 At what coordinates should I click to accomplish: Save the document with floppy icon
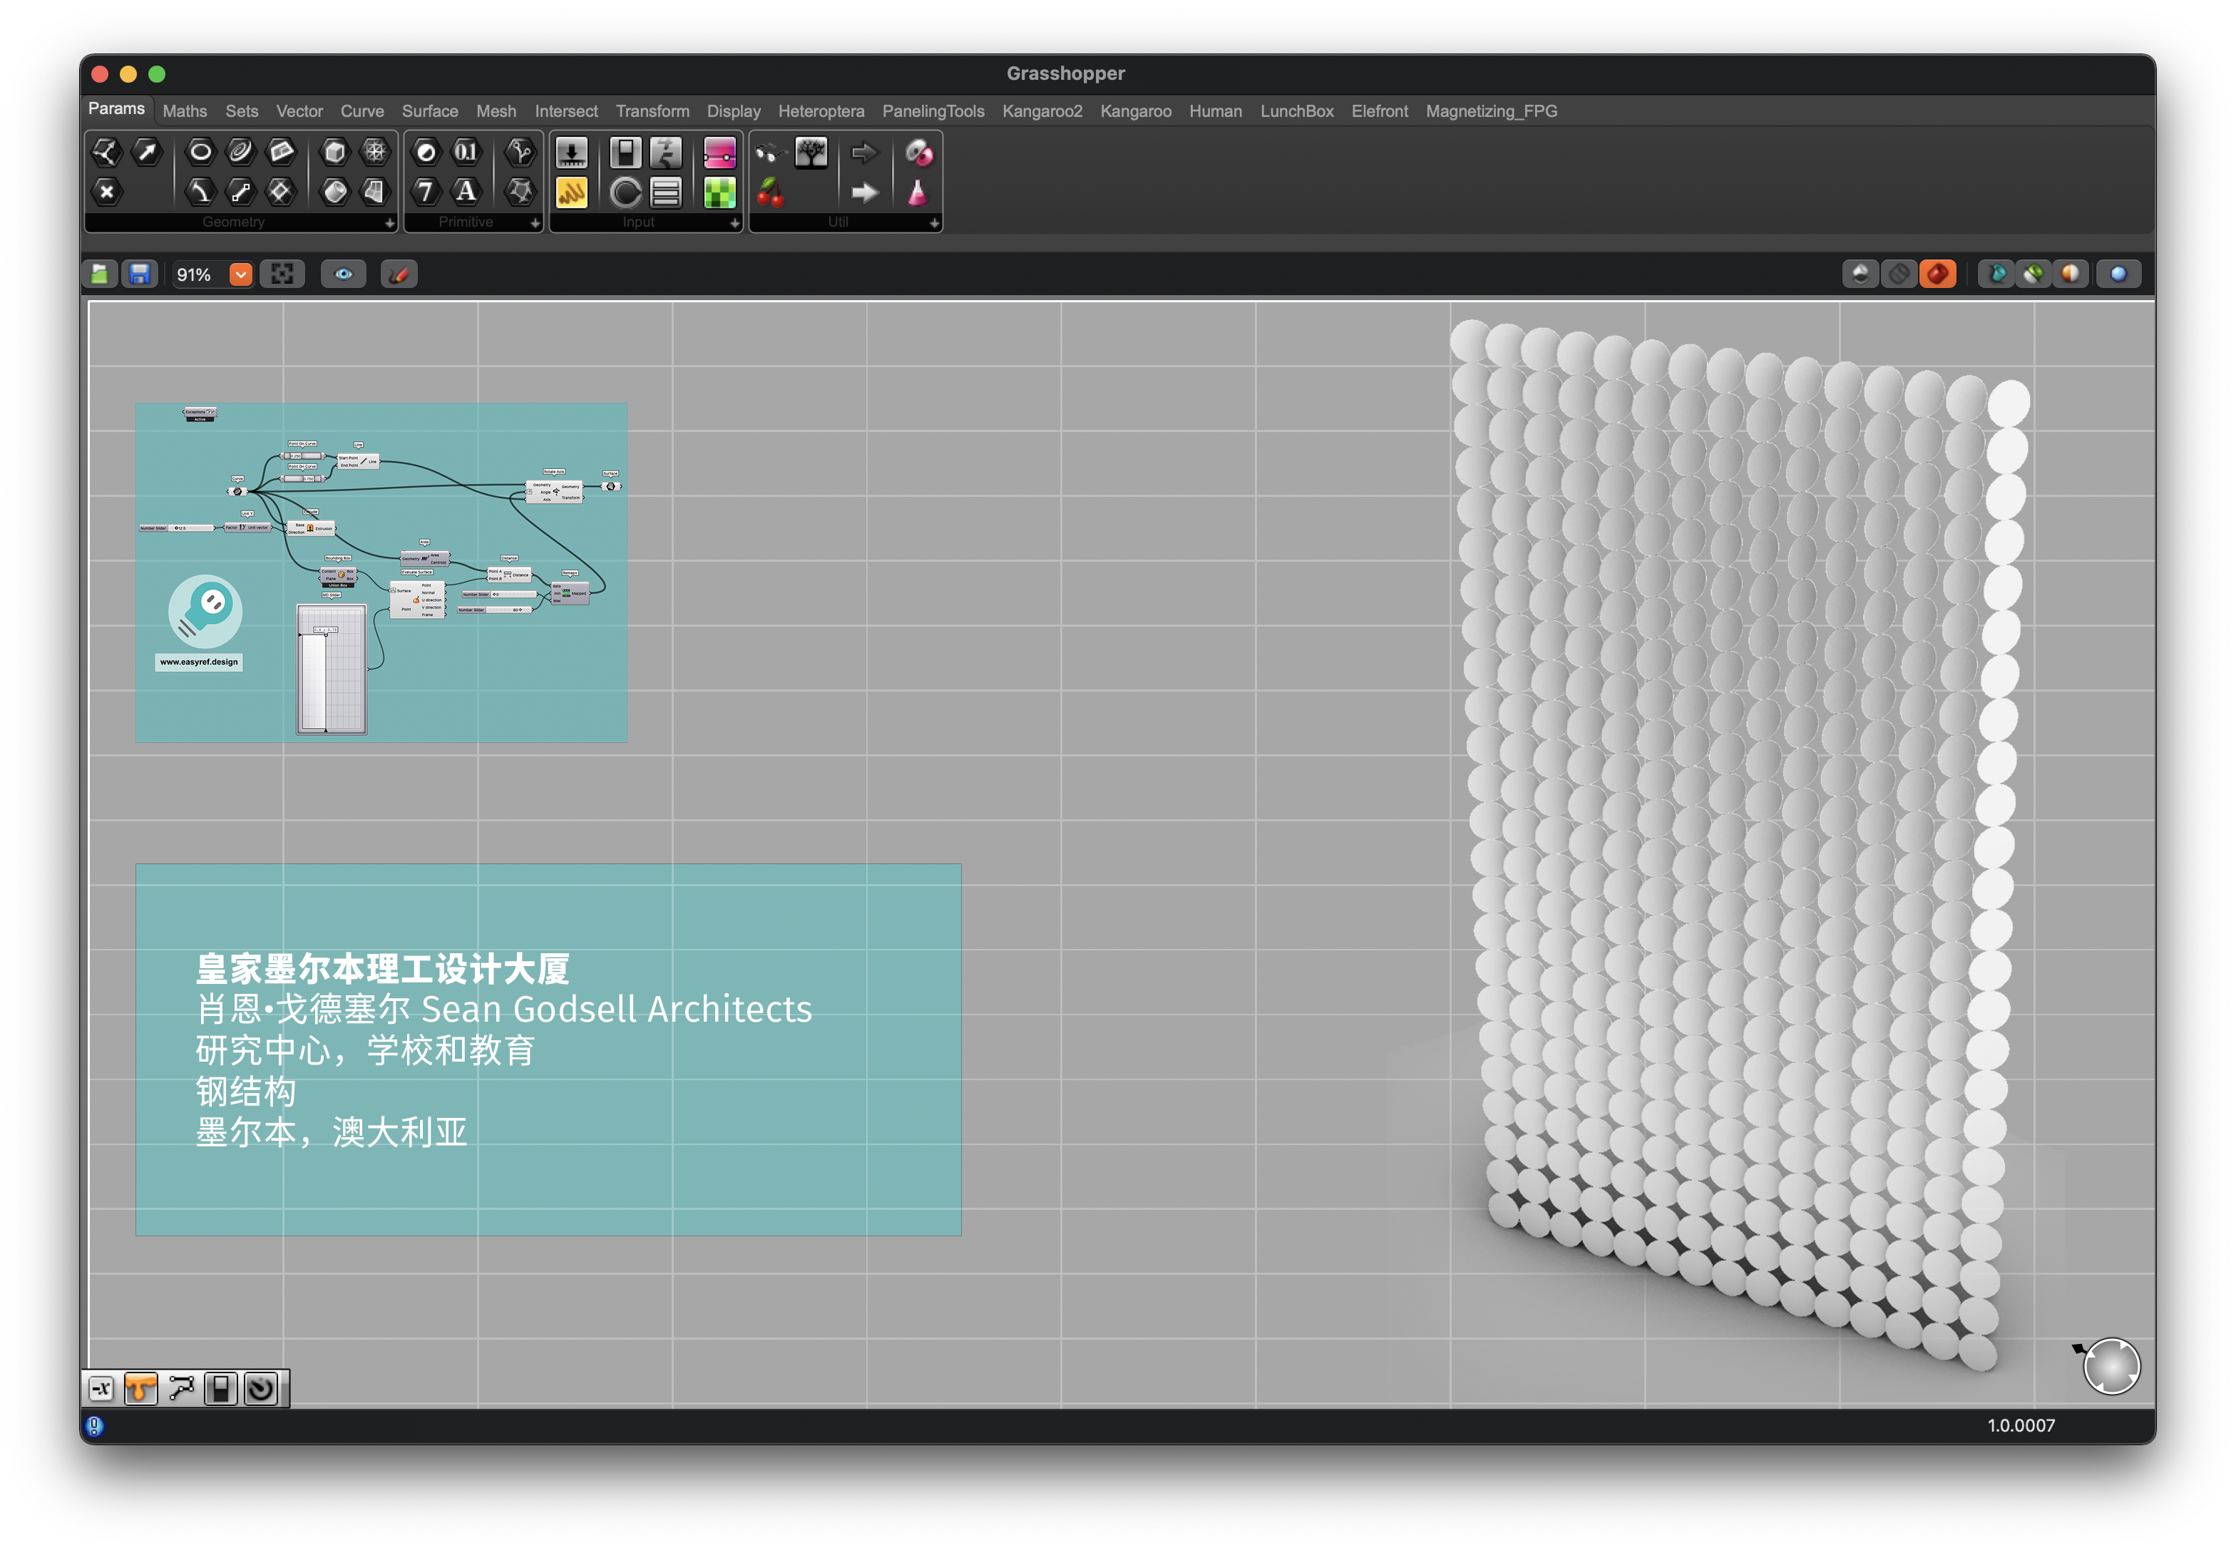click(x=140, y=274)
